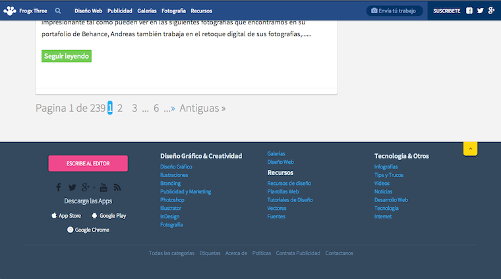Go to pagination page 2

tap(120, 108)
